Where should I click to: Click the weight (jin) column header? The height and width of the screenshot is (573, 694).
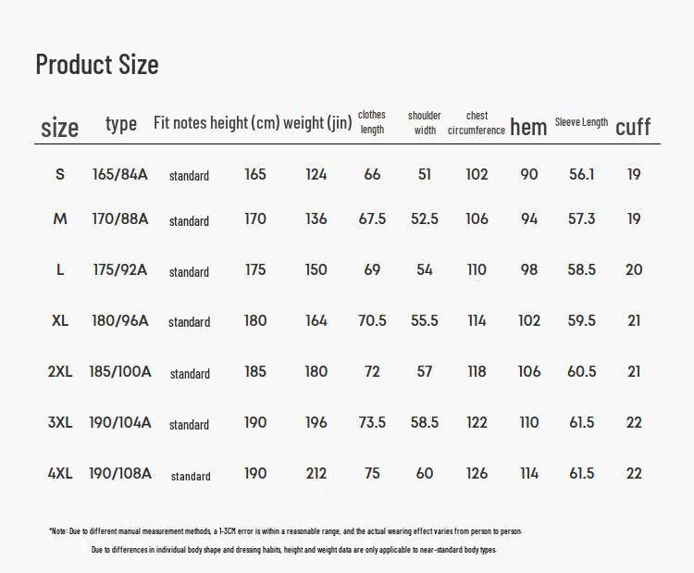(317, 122)
